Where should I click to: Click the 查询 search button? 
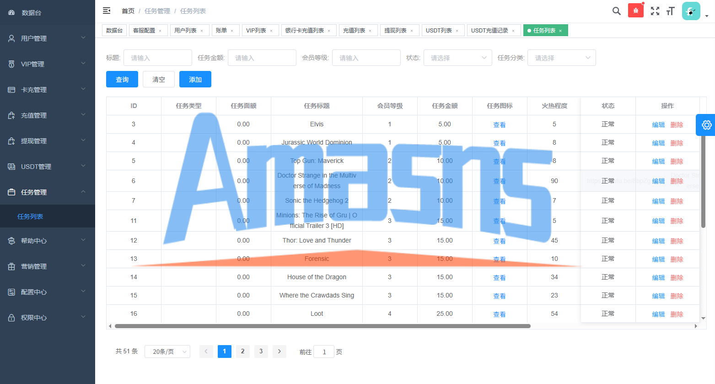coord(122,79)
